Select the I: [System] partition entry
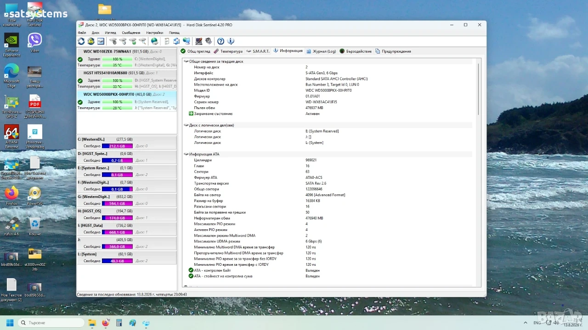588x330 pixels. pyautogui.click(x=126, y=257)
